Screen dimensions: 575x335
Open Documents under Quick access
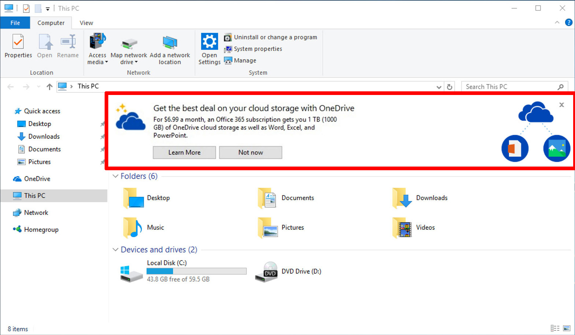click(x=39, y=149)
